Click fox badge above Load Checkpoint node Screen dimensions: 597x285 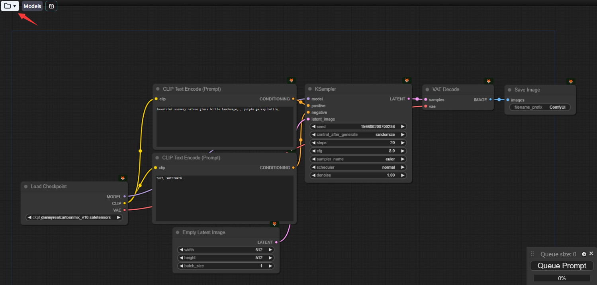123,178
